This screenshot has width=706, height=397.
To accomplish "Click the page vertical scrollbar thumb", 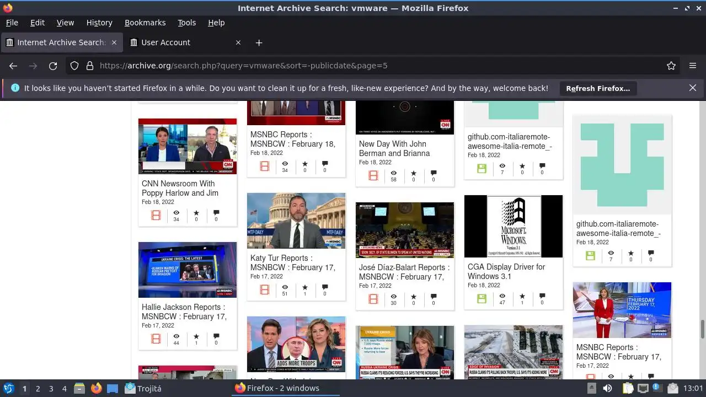I will coord(702,329).
